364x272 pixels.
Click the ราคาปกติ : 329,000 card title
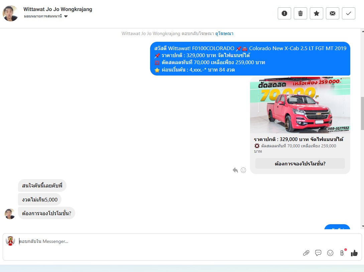coord(299,139)
